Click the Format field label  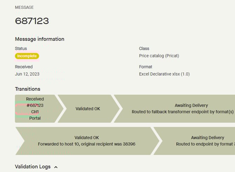point(146,67)
